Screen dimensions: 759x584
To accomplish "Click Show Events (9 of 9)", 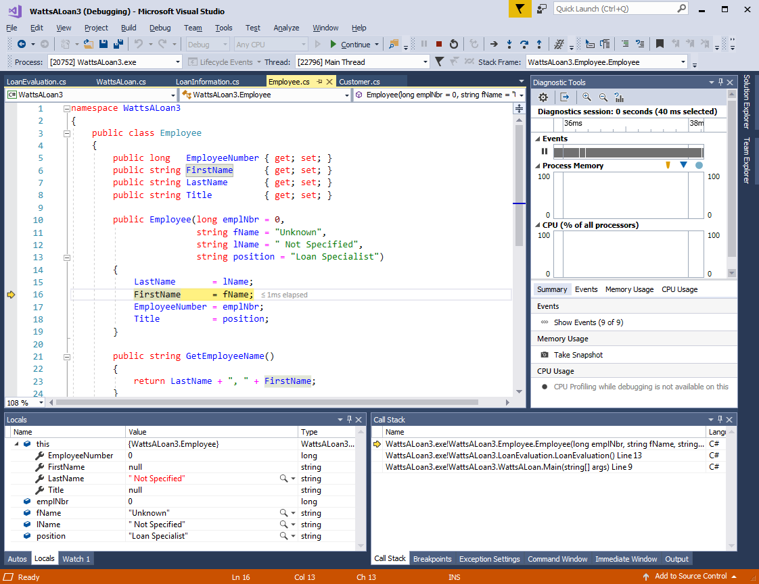I will [x=588, y=322].
